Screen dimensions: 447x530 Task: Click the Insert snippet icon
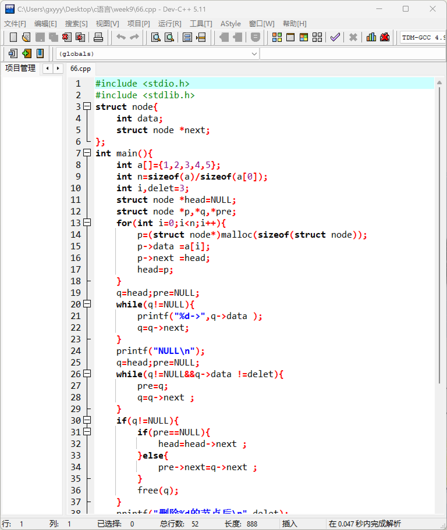13,53
